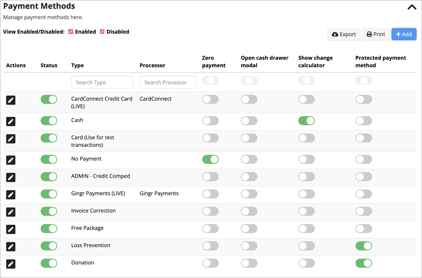Edit the Donation payment method
This screenshot has height=278, width=422.
pyautogui.click(x=11, y=264)
